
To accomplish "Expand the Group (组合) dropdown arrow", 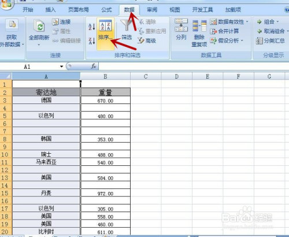I will point(277,21).
